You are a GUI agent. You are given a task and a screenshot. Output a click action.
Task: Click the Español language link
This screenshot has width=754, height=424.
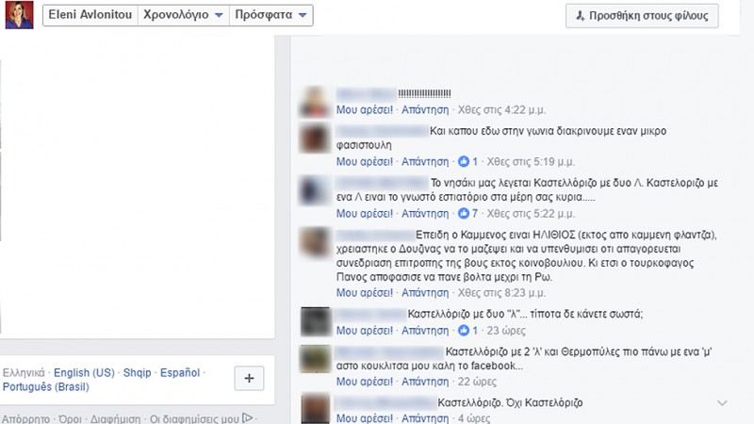pyautogui.click(x=180, y=372)
